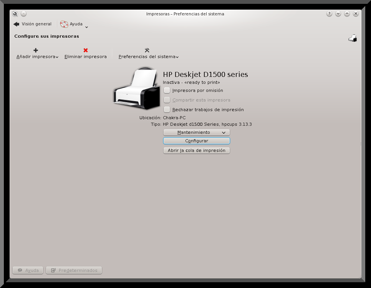
Task: Click HP Deskjet D1500 series title
Action: tap(205, 74)
